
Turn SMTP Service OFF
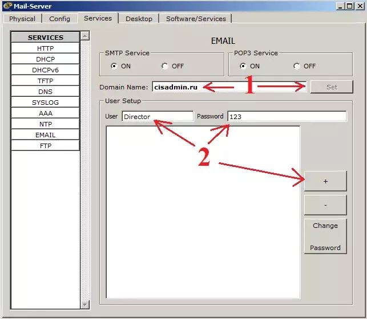165,66
